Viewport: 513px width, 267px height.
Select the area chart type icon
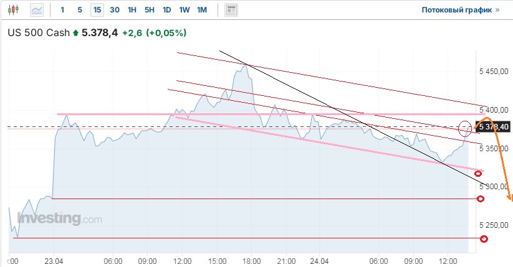coord(37,10)
